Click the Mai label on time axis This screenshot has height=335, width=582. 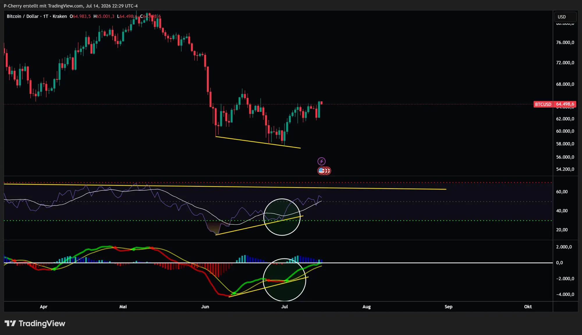pyautogui.click(x=123, y=307)
